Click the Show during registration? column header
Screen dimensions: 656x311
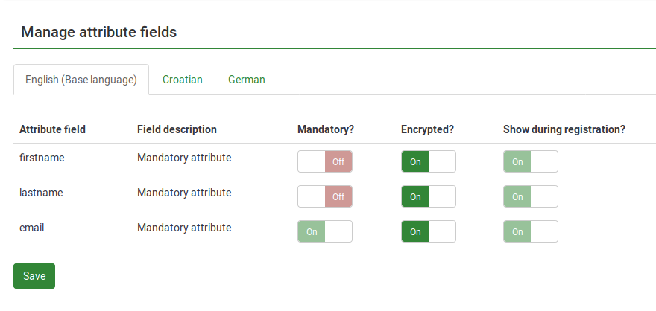point(564,129)
